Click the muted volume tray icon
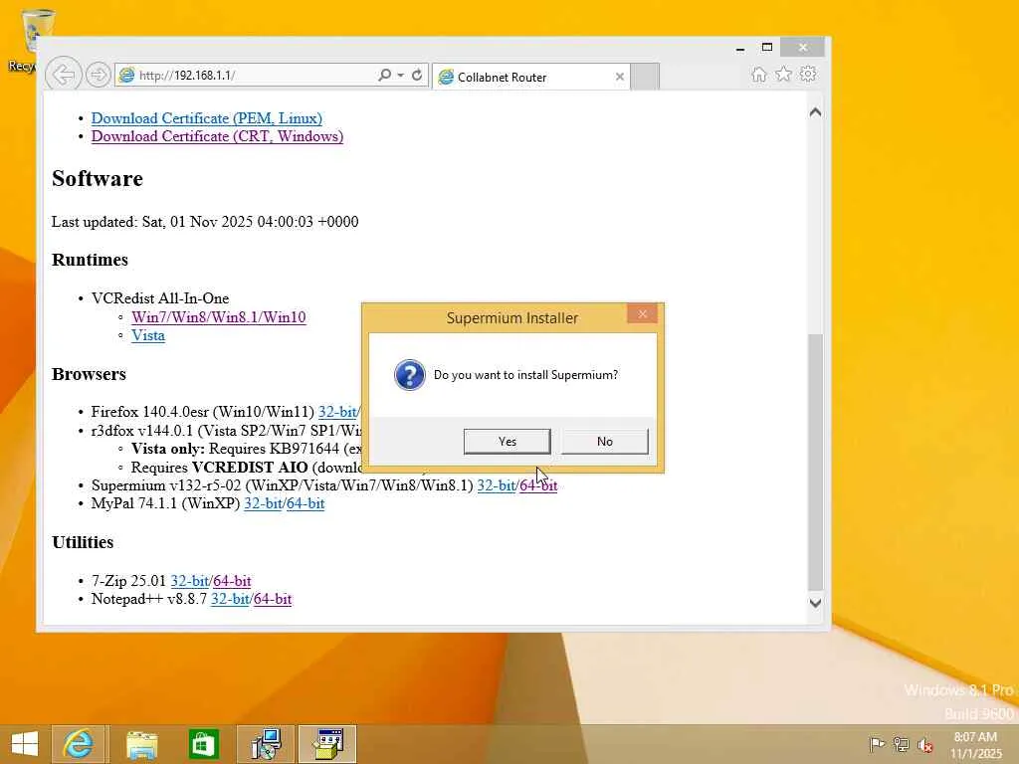 pos(924,744)
